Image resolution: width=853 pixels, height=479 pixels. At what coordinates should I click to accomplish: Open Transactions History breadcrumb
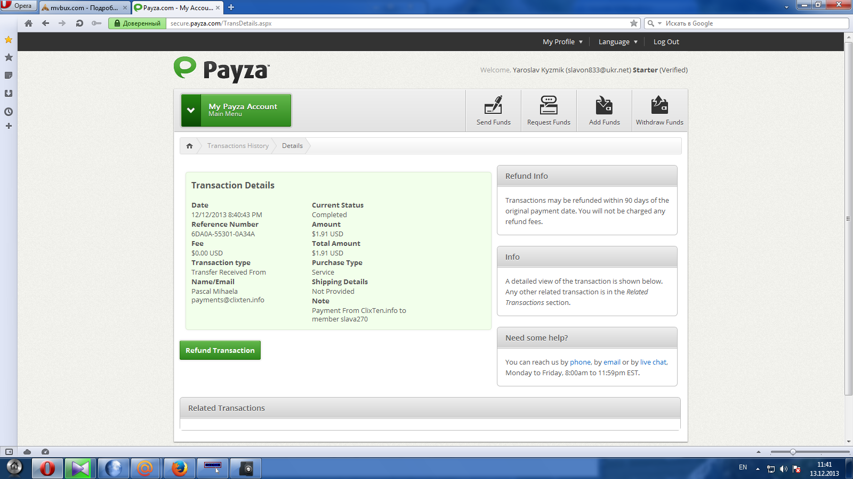(x=238, y=146)
